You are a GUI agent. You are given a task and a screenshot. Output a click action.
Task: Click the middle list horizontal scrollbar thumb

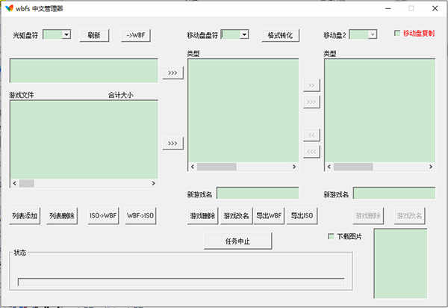[x=217, y=167]
